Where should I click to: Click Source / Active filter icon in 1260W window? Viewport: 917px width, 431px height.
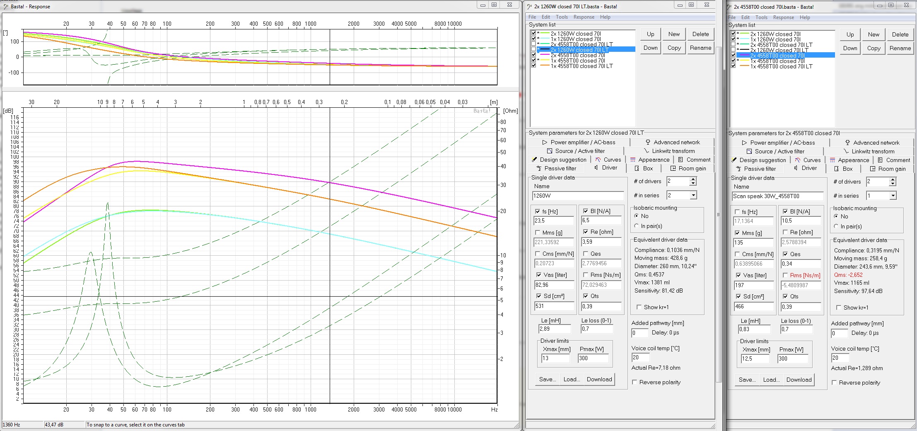[550, 151]
